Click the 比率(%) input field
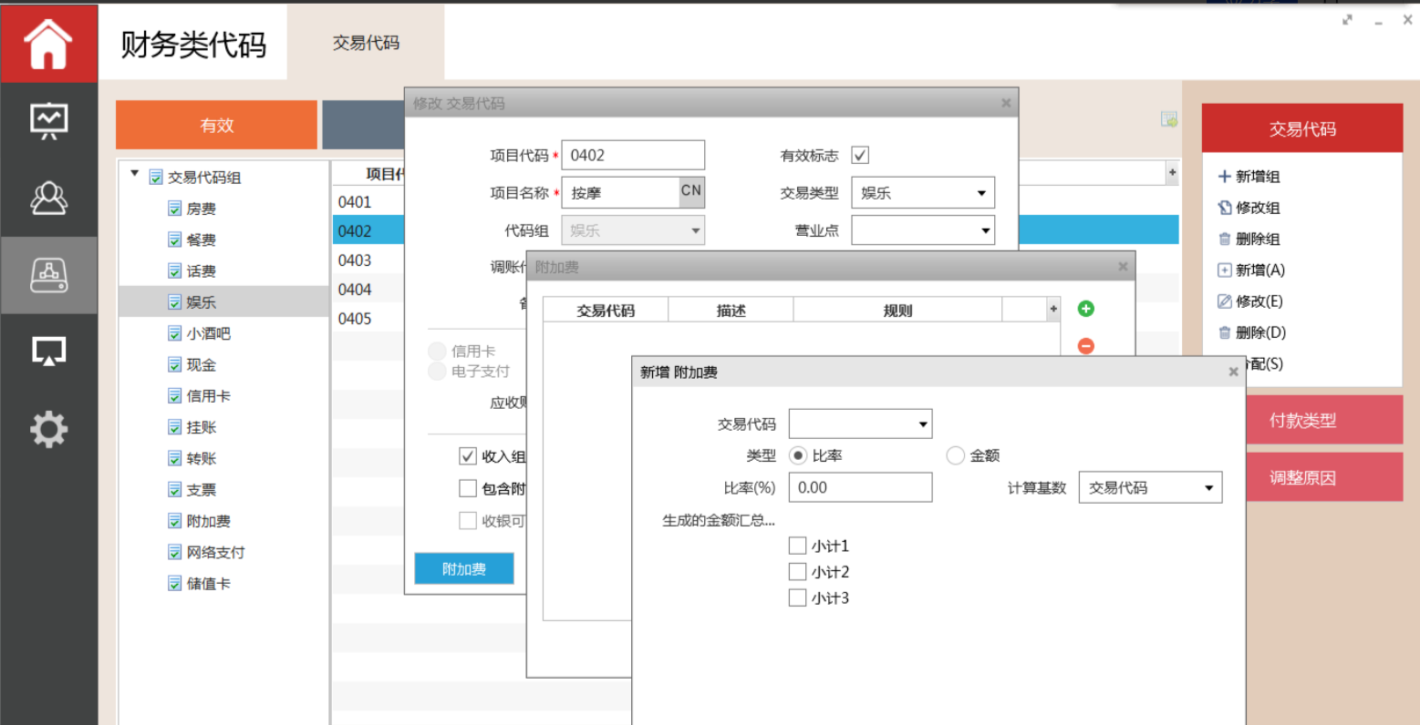1420x725 pixels. click(x=859, y=488)
